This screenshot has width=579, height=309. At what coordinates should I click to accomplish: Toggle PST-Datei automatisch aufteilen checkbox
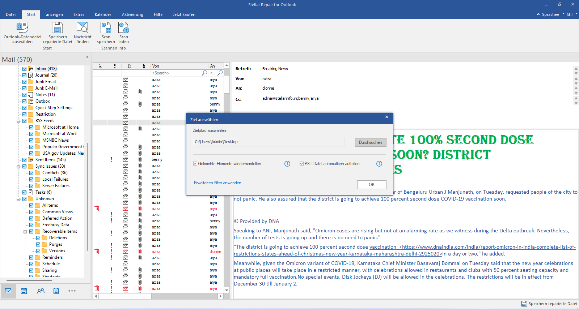tap(301, 164)
